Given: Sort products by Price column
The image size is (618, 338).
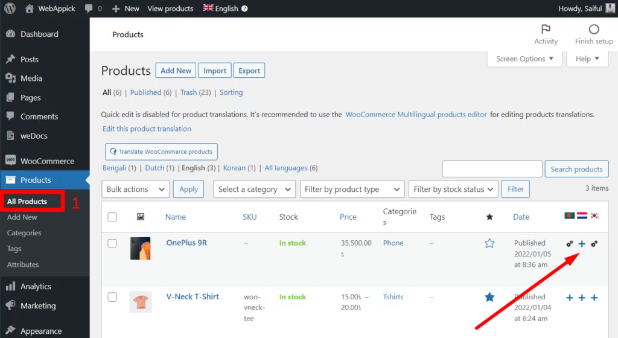Looking at the screenshot, I should coord(348,217).
